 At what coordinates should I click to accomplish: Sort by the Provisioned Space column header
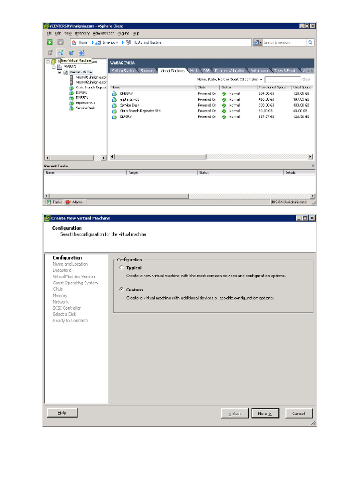[274, 87]
